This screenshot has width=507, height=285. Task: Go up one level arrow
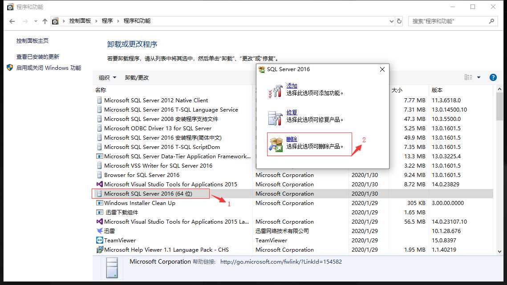tap(45, 21)
